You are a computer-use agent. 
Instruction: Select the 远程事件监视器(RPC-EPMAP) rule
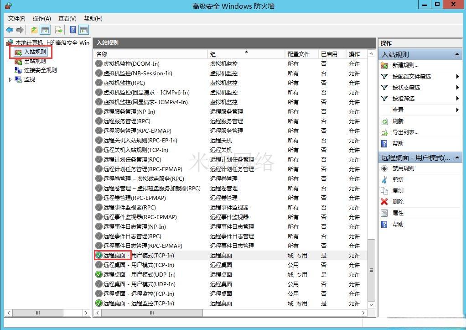[x=231, y=217]
